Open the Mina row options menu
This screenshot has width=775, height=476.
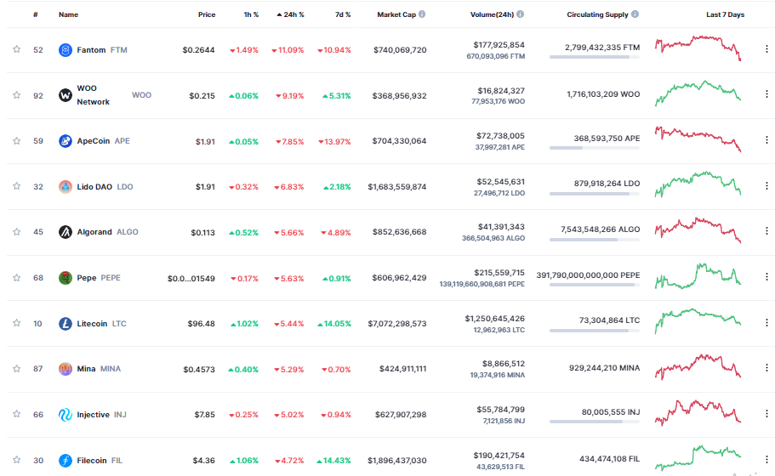coord(766,368)
